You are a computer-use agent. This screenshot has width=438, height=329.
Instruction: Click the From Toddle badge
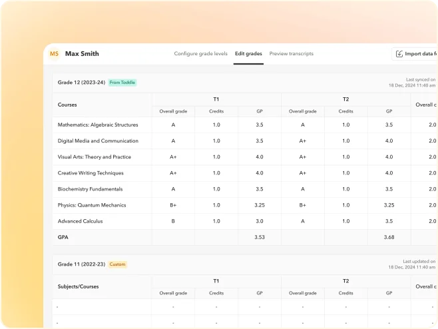[x=122, y=83]
